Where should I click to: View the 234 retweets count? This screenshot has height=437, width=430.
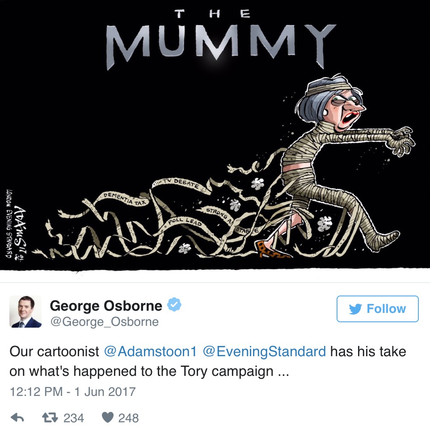click(x=74, y=418)
